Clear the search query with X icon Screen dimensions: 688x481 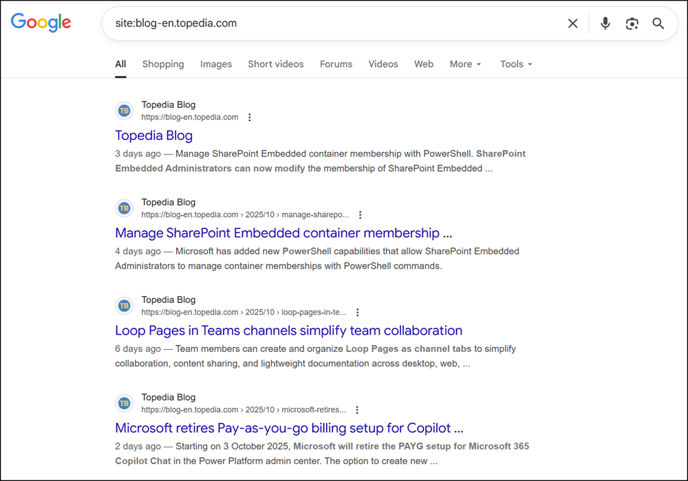572,23
